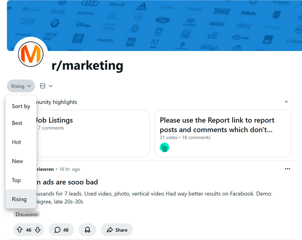Upvote the ads post

coord(19,230)
